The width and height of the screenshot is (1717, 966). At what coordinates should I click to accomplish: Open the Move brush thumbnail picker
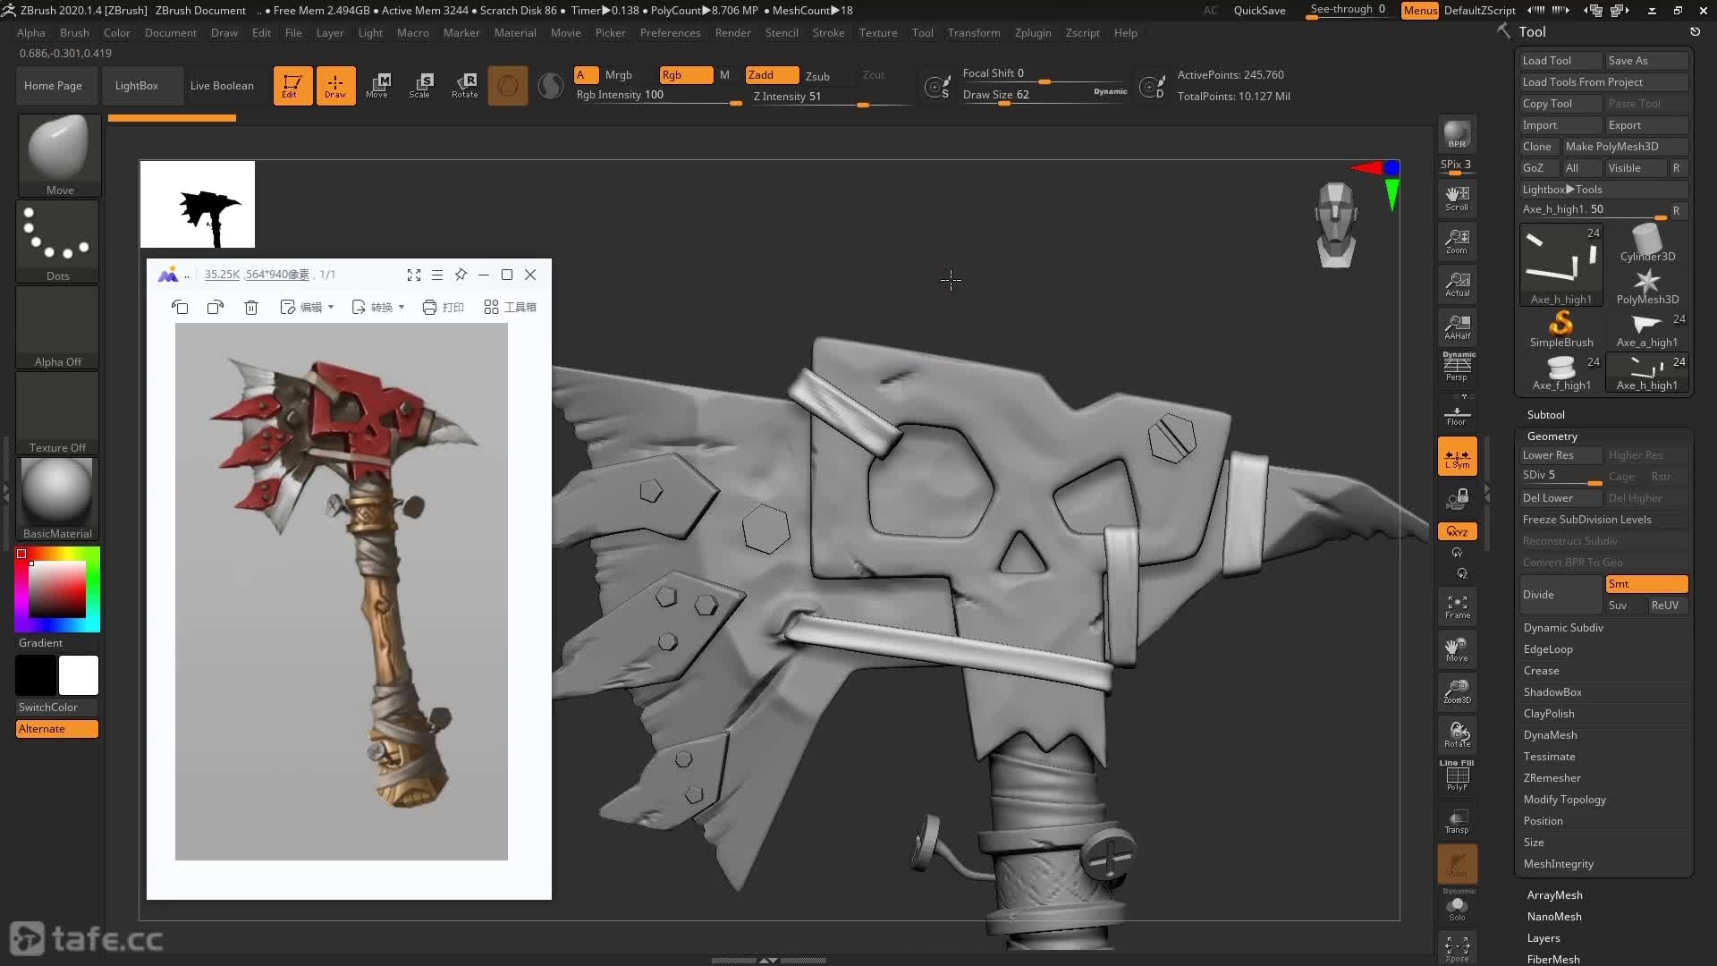coord(58,154)
